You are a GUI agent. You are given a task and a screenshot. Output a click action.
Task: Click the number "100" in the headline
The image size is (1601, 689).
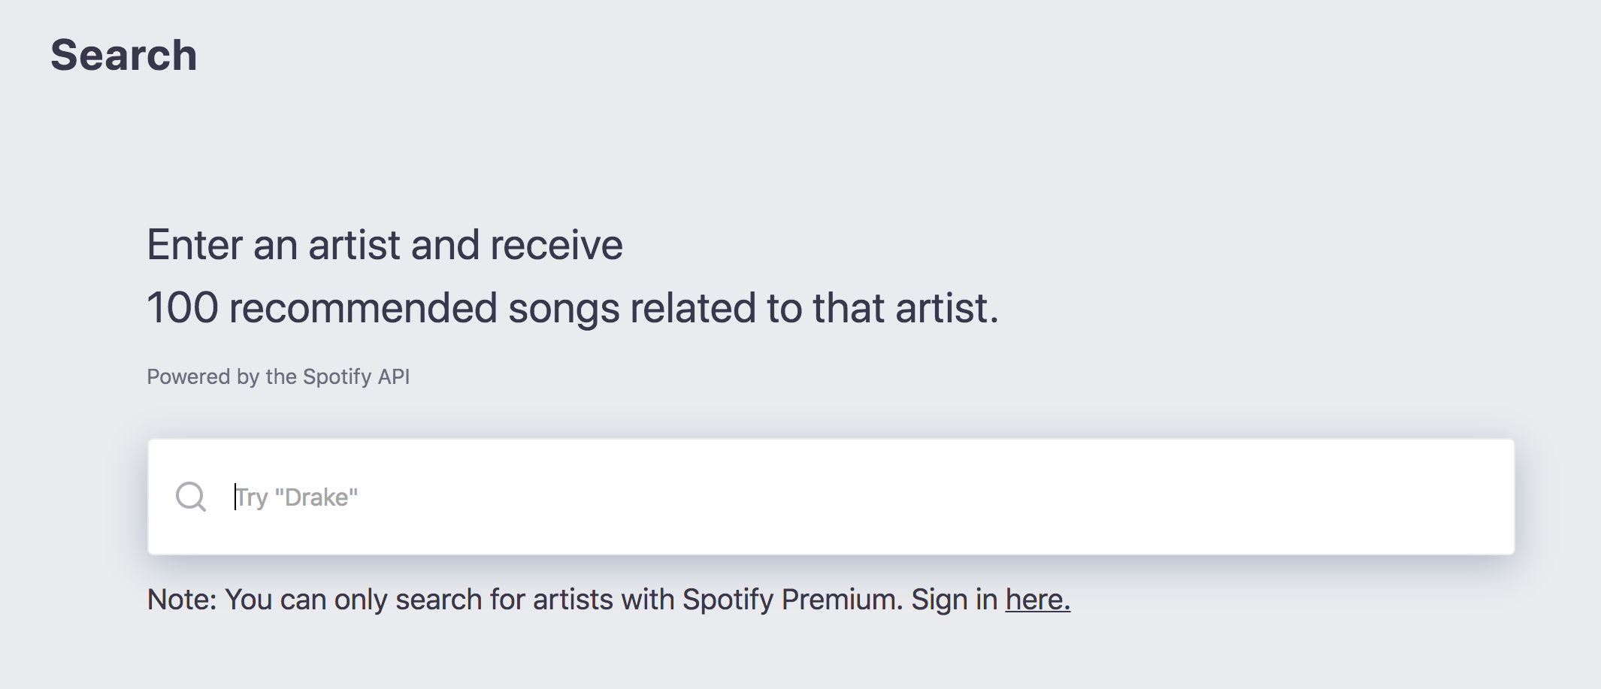coord(183,308)
